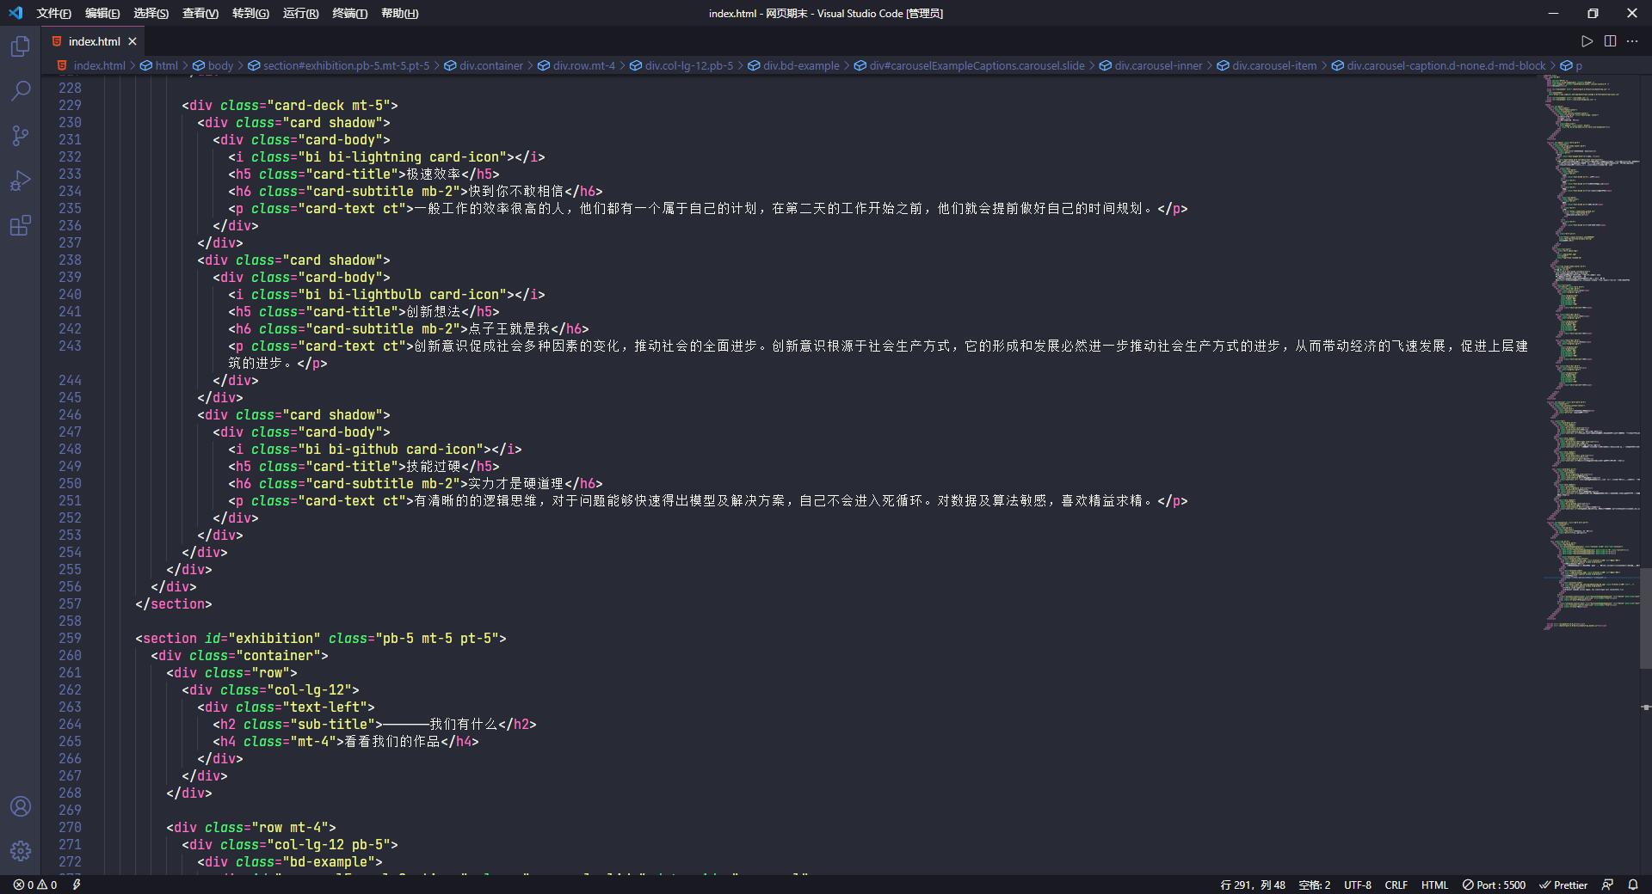Place cursor on 看看我们的作品 text

[x=392, y=741]
